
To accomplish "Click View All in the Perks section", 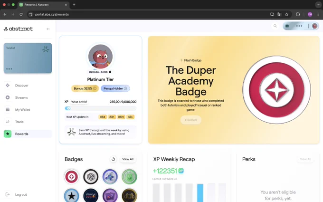I will tap(305, 159).
